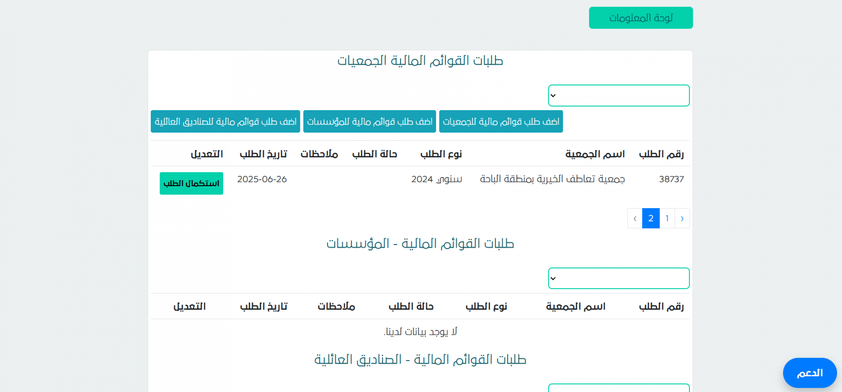The width and height of the screenshot is (842, 392).
Task: Click اضف طلب قوائم ماليه للصناديق العائلية button
Action: point(225,122)
